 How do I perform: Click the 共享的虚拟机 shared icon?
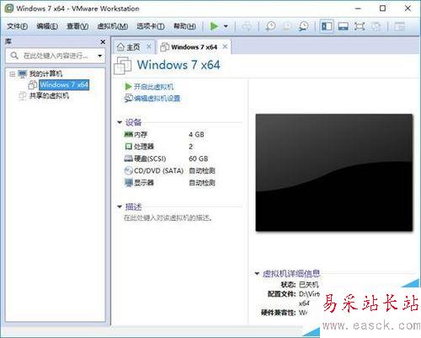pyautogui.click(x=22, y=96)
